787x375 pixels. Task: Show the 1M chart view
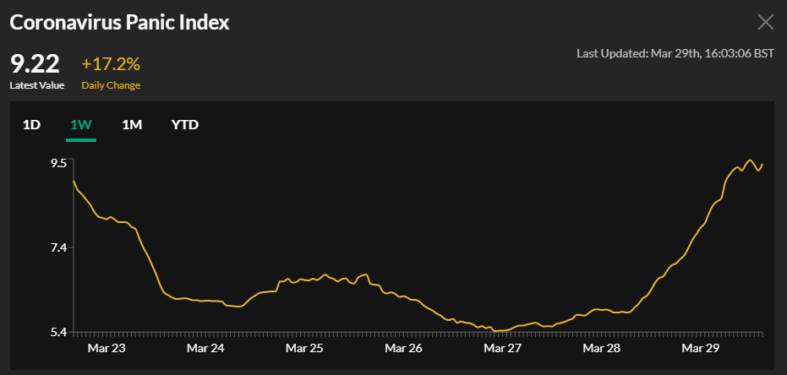132,125
